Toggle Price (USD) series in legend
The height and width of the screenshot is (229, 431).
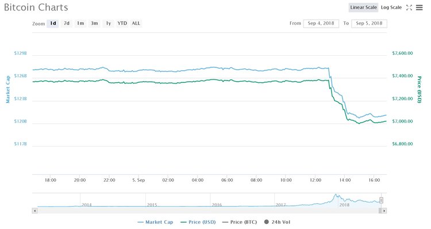tap(198, 222)
